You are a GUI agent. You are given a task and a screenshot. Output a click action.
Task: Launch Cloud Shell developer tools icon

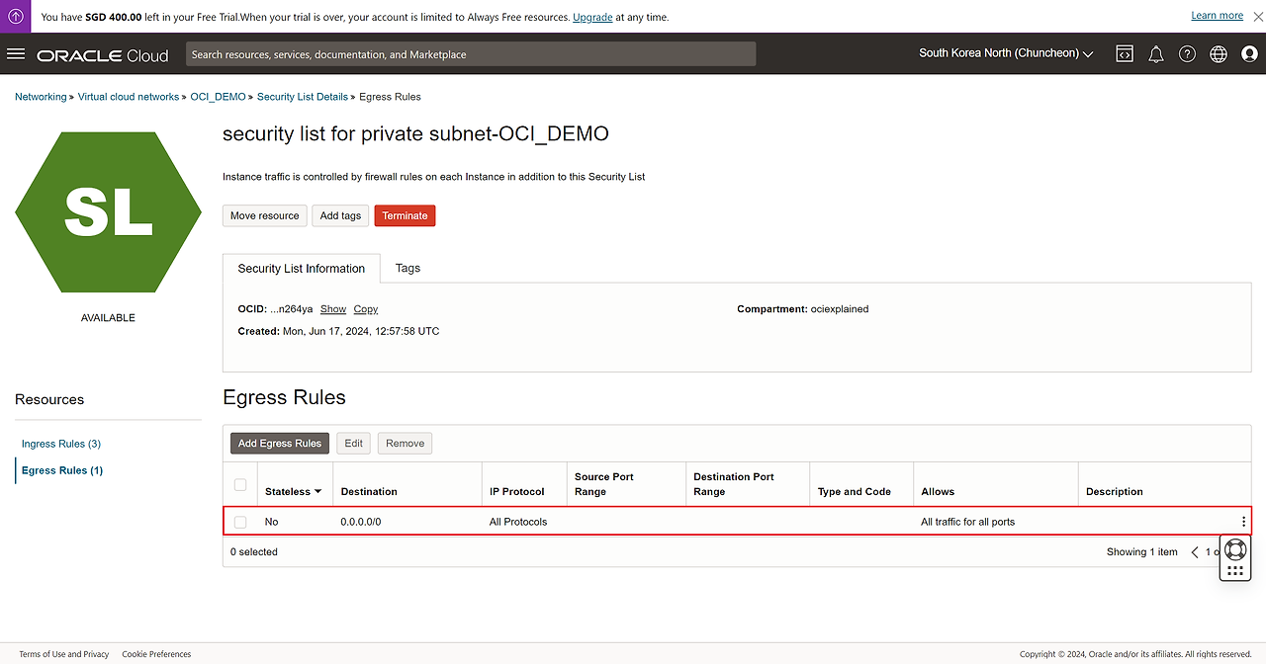[x=1125, y=54]
